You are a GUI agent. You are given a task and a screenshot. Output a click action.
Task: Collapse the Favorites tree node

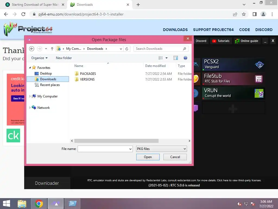pos(30,67)
